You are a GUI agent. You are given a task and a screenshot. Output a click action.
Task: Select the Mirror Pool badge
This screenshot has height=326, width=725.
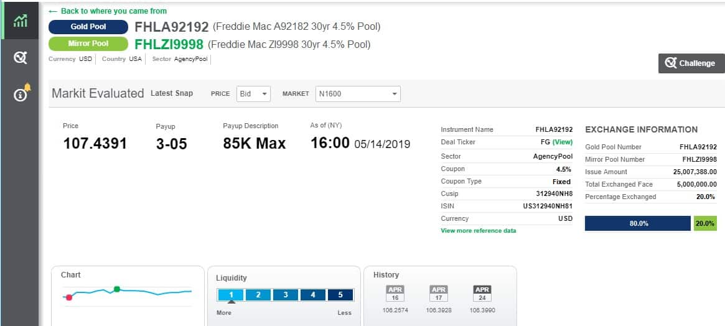tap(88, 44)
